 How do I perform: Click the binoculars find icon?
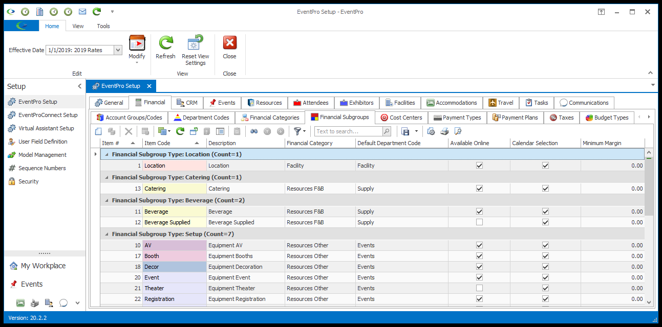[254, 131]
